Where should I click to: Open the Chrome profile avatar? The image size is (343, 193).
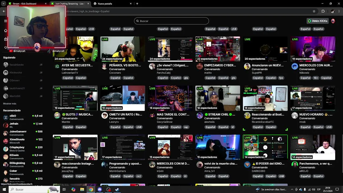[333, 11]
